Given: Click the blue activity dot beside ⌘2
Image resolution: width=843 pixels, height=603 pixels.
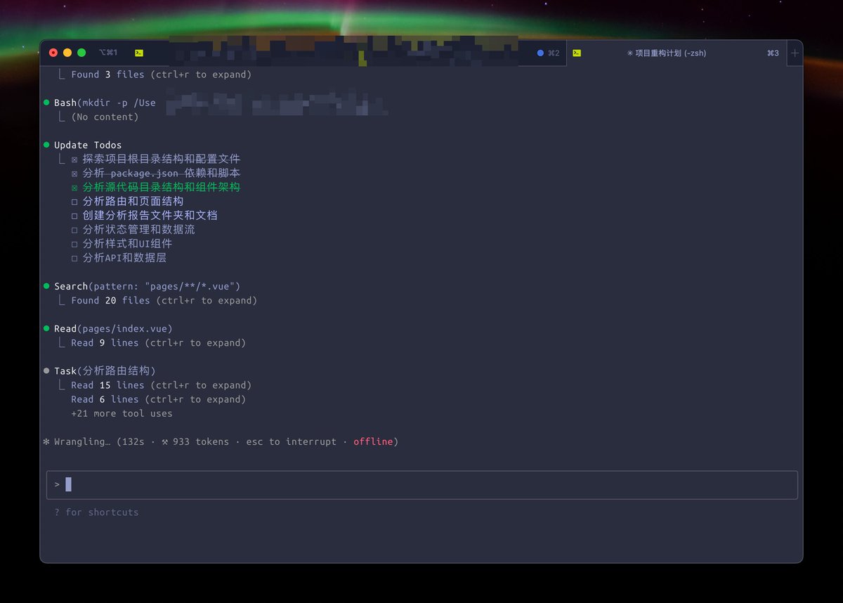Looking at the screenshot, I should tap(540, 53).
